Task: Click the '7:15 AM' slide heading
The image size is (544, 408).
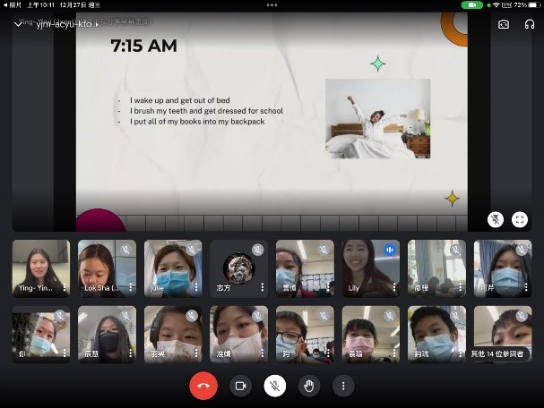Action: tap(143, 46)
